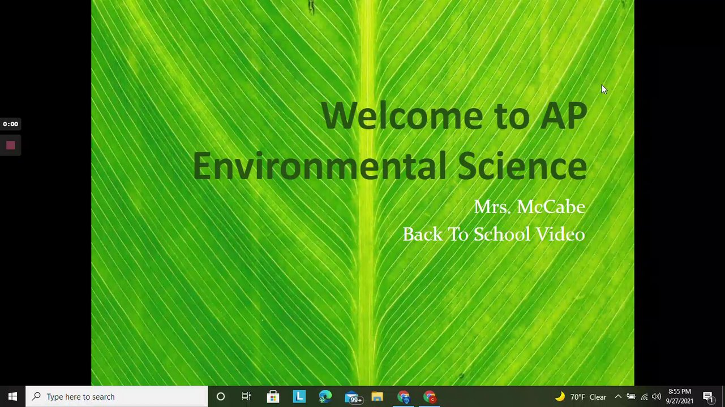Open the Wi-Fi network panel
Viewport: 725px width, 407px height.
pos(644,397)
